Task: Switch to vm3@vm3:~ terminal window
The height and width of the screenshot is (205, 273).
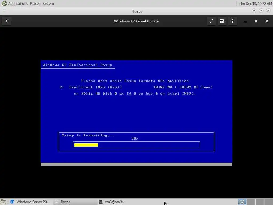Action: [112, 202]
